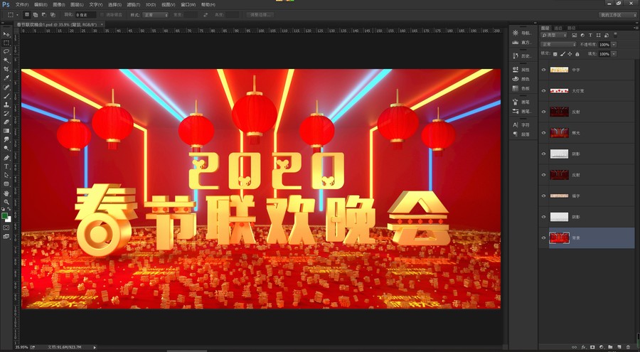Select the History Brush tool

coord(6,114)
